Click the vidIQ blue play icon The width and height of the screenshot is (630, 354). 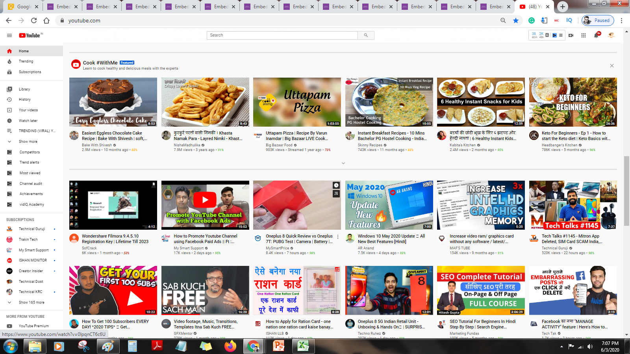[x=554, y=35]
